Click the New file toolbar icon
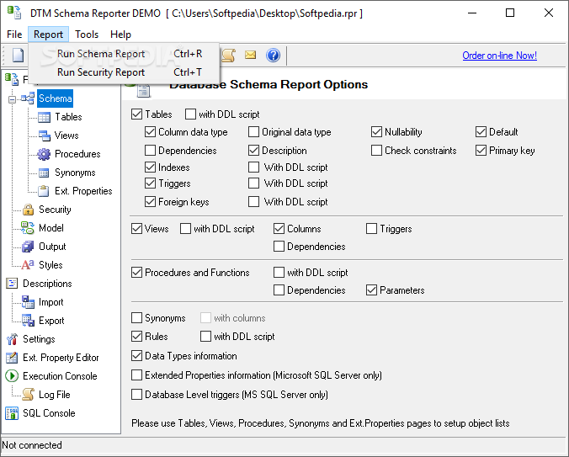The height and width of the screenshot is (457, 569). [x=19, y=56]
